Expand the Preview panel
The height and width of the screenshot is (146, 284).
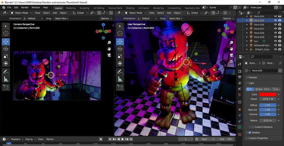(253, 77)
